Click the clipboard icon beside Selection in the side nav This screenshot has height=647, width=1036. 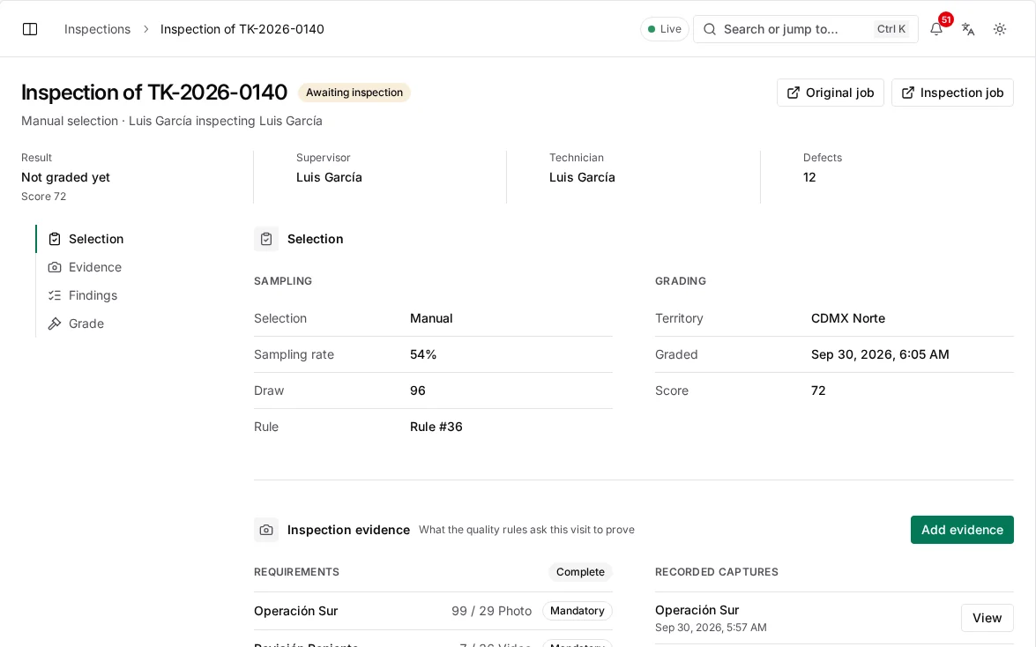[x=55, y=239]
